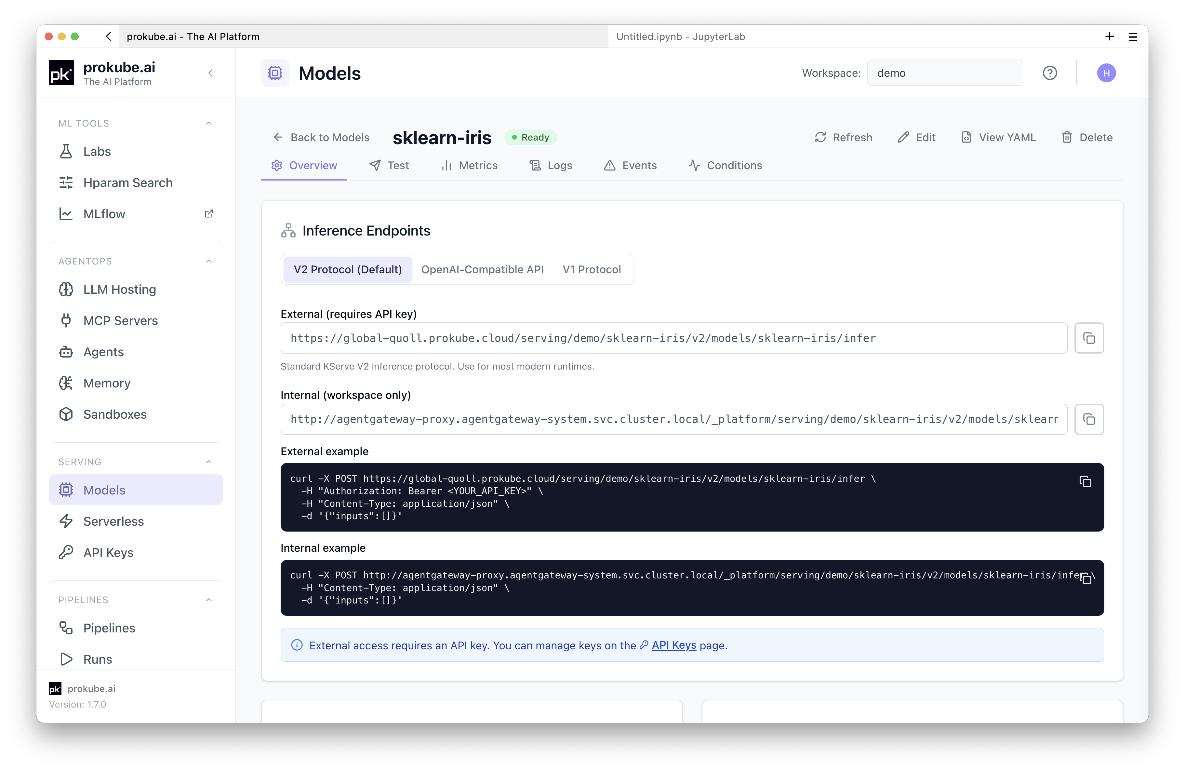Switch to the Events tab
This screenshot has width=1185, height=771.
click(x=630, y=165)
